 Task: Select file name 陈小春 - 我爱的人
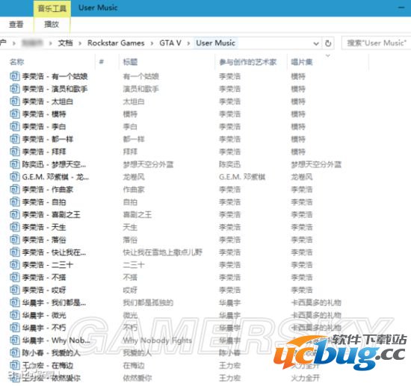point(51,353)
